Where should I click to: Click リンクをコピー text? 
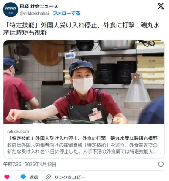point(70,177)
